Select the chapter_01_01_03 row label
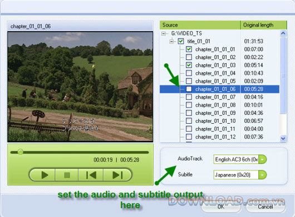This screenshot has height=217, width=295. click(x=215, y=65)
